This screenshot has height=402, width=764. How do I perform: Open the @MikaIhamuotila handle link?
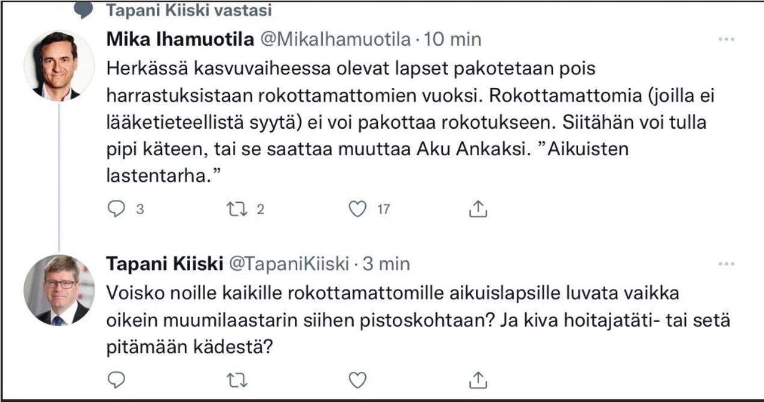click(334, 40)
